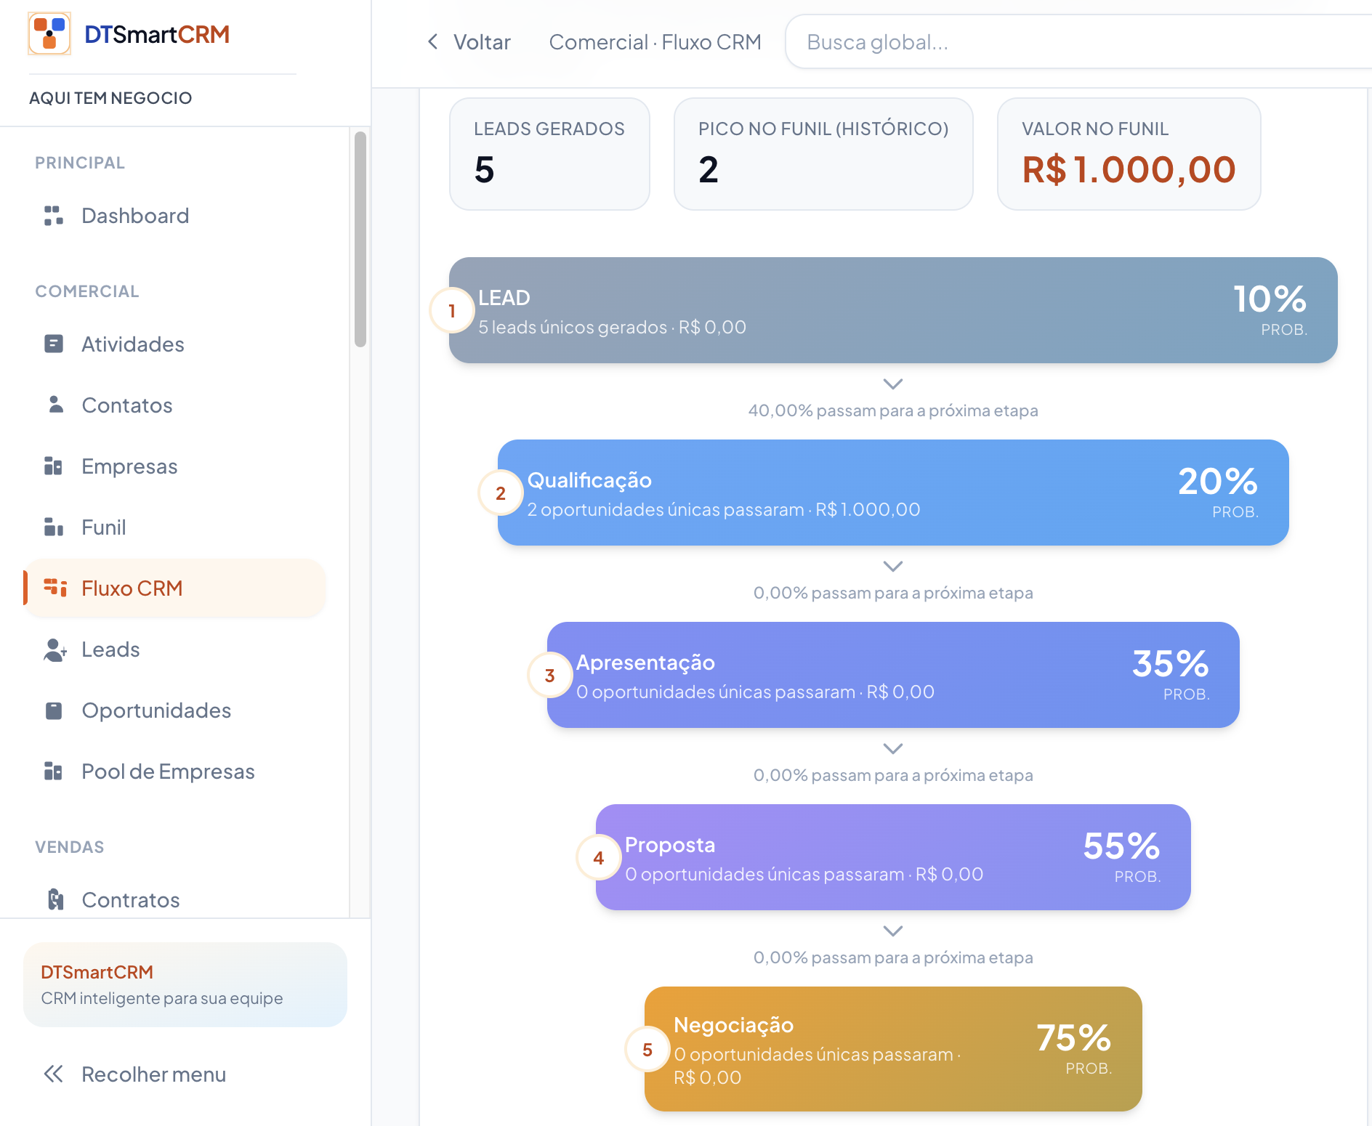The width and height of the screenshot is (1372, 1126).
Task: Click the Negociação stage card
Action: point(893,1048)
